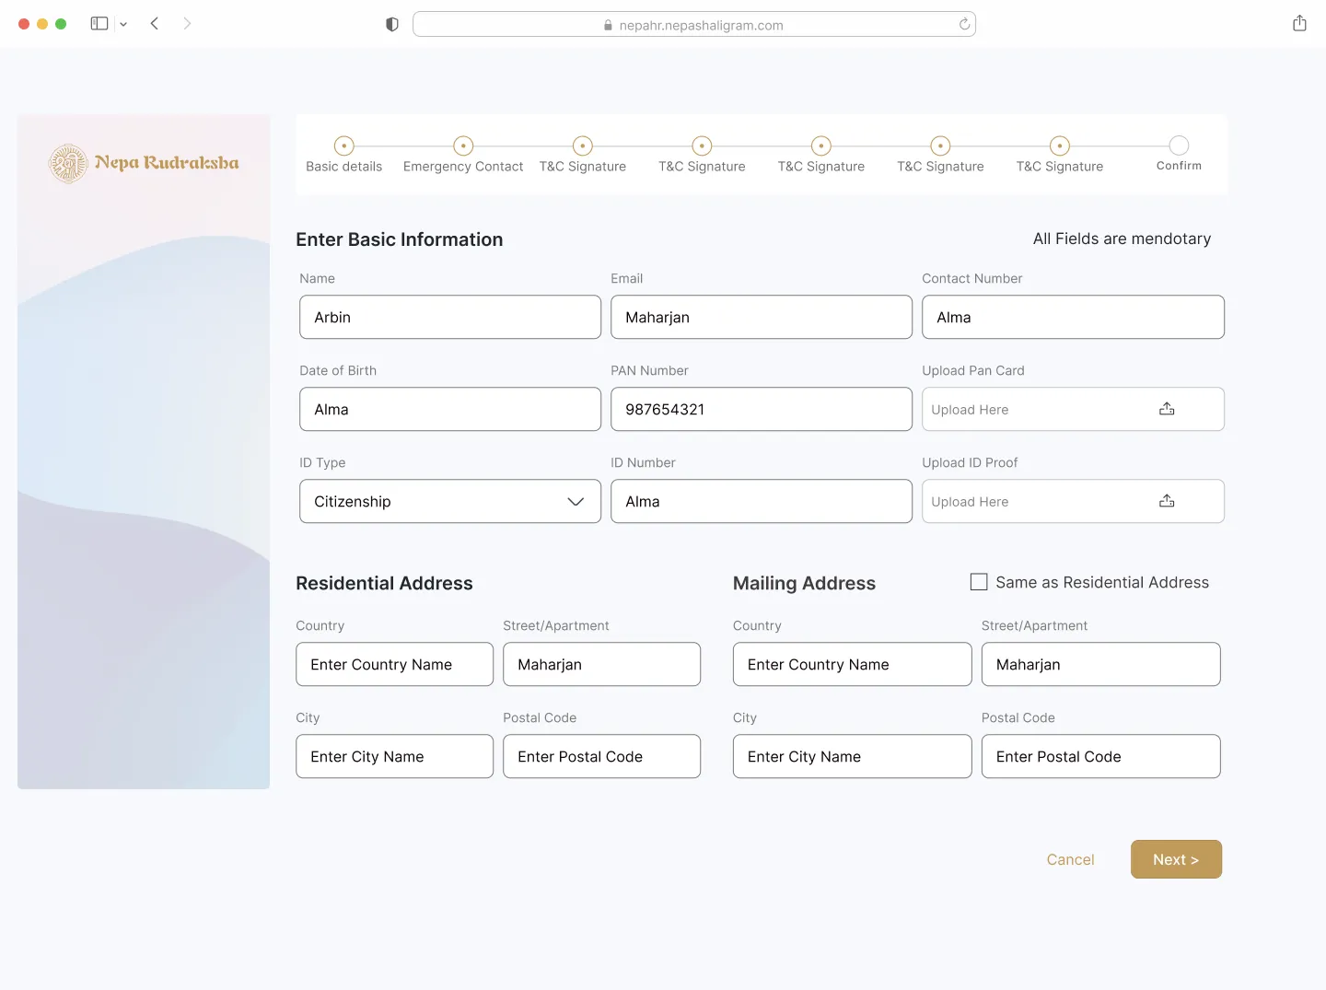This screenshot has width=1326, height=990.
Task: Select the Emergency Contact step
Action: (462, 146)
